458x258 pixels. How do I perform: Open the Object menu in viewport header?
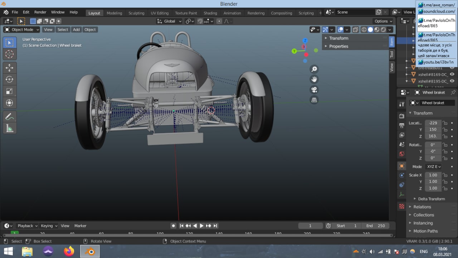(x=90, y=30)
